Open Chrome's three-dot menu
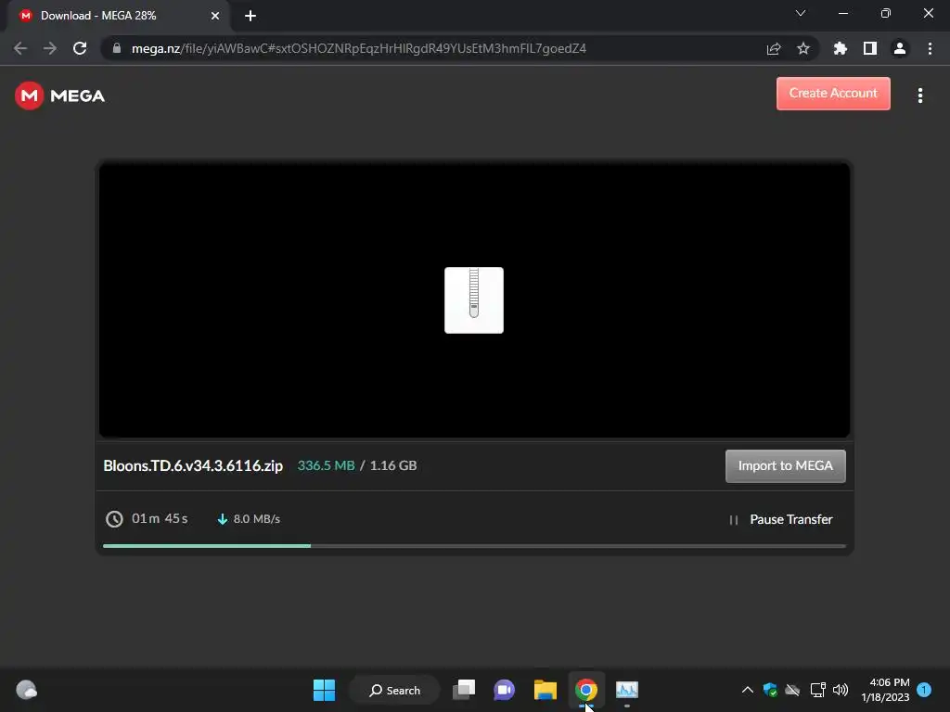 [930, 48]
